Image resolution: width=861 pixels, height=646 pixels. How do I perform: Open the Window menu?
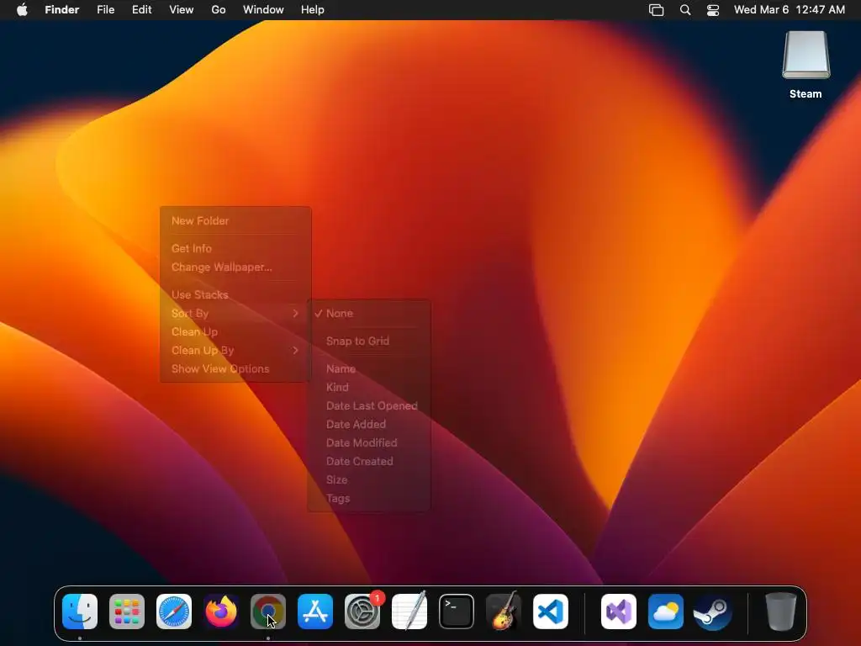263,10
